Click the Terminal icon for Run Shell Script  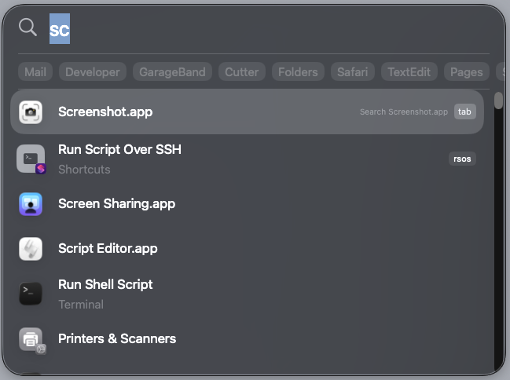pyautogui.click(x=31, y=294)
